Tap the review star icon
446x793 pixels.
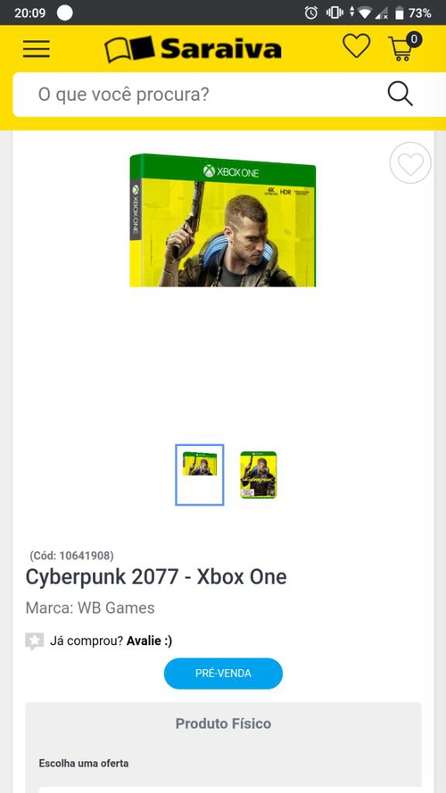coord(35,641)
